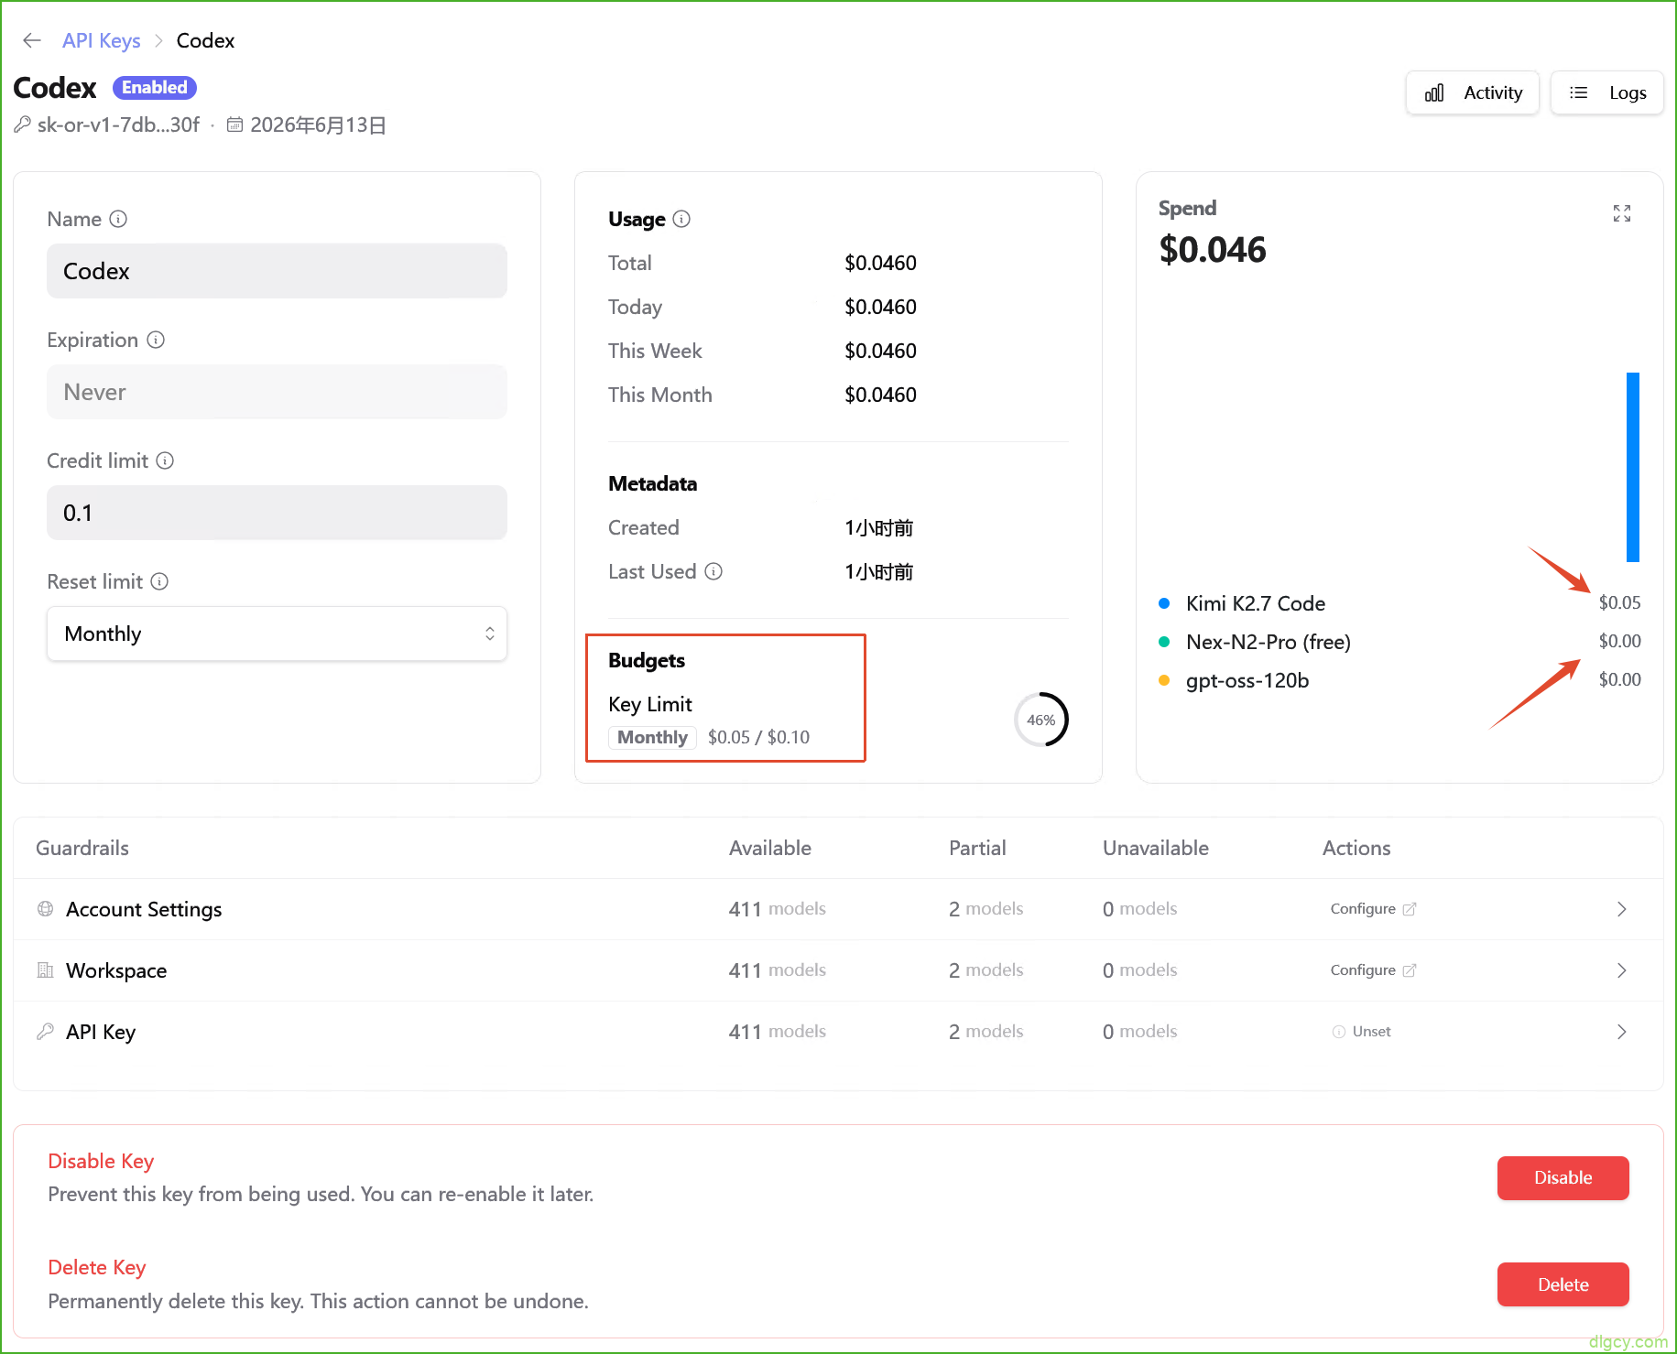Viewport: 1677px width, 1354px height.
Task: Show the Credit limit info tooltip
Action: tap(165, 460)
